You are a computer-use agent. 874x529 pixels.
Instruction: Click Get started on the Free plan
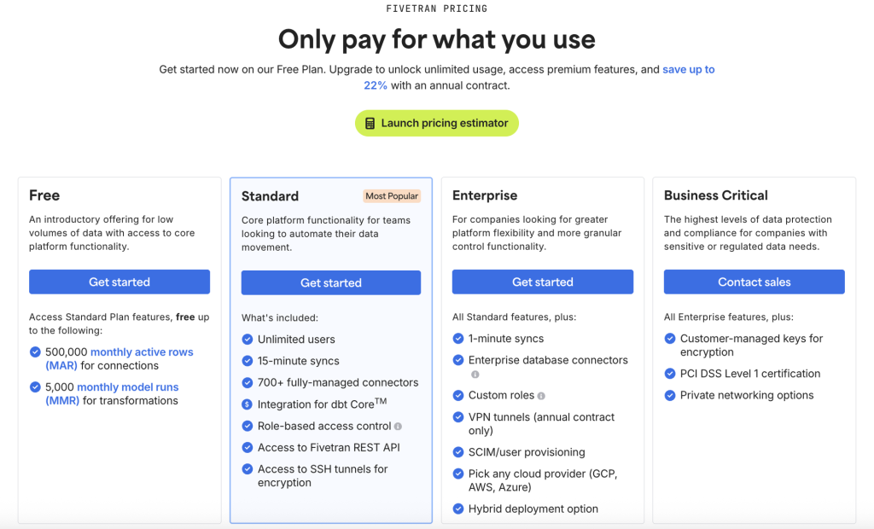click(119, 282)
